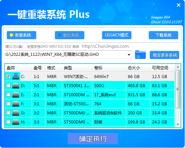Select the 备份系统 radio option
185x148 pixels.
70,35
